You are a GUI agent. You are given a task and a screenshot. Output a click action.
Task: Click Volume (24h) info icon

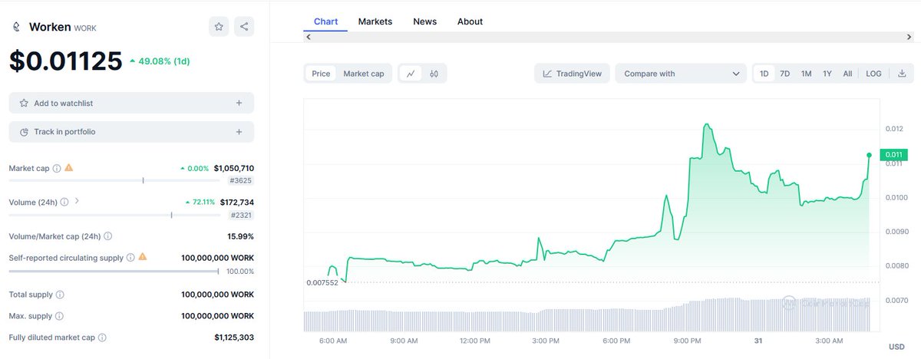coord(64,203)
